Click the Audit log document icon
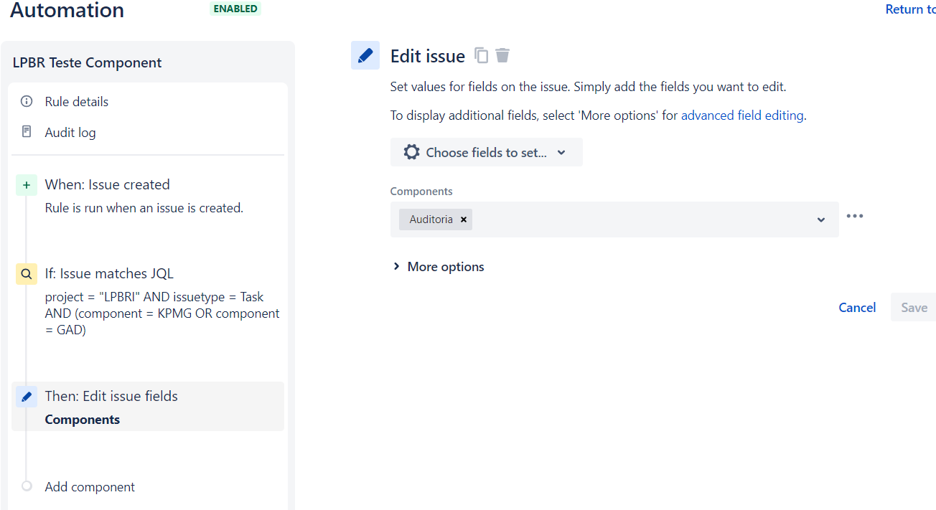This screenshot has width=936, height=510. tap(27, 132)
